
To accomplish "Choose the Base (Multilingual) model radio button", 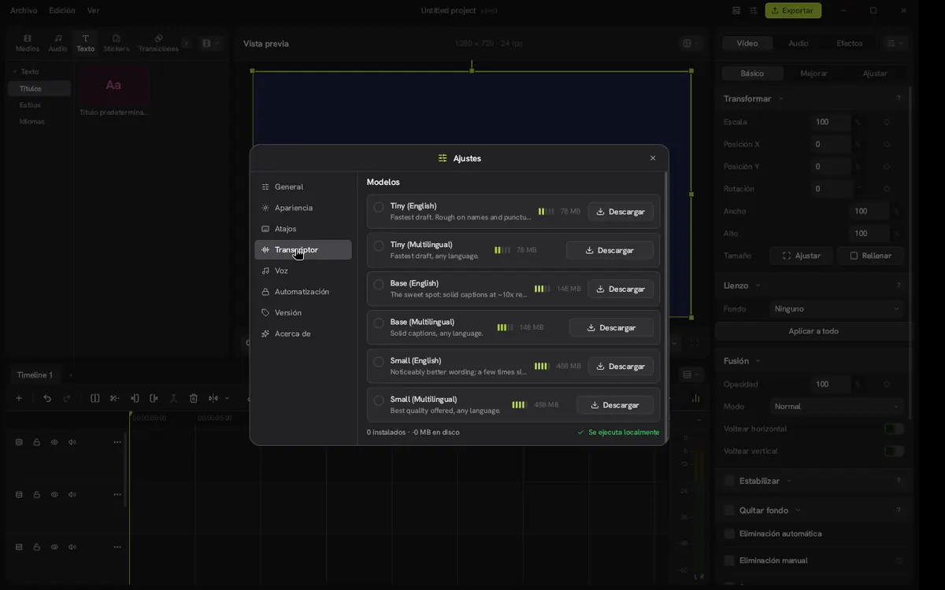I will [379, 323].
